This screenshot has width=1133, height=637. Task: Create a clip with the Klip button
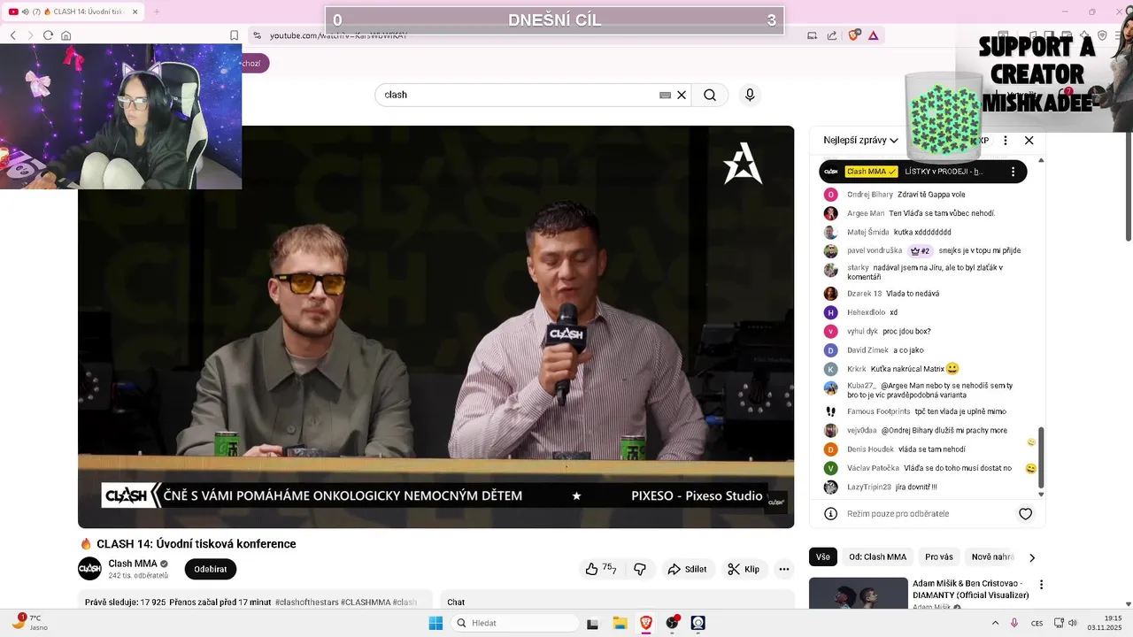pyautogui.click(x=744, y=569)
